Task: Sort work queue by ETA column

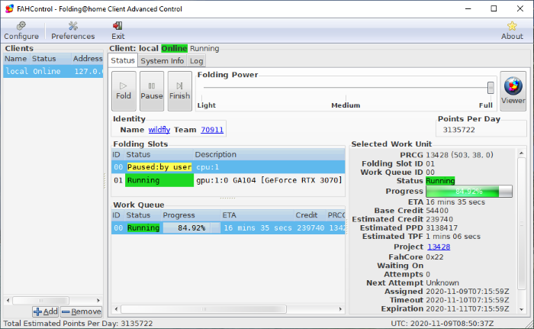Action: (257, 215)
